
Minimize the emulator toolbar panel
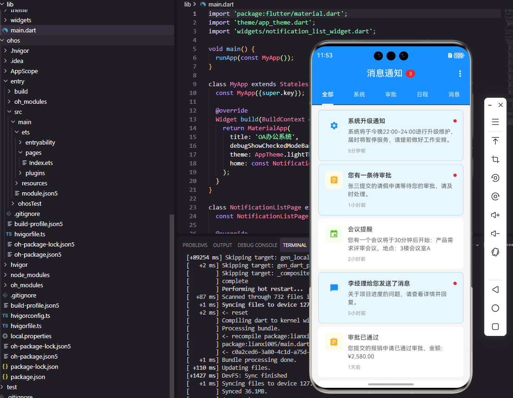(490, 105)
